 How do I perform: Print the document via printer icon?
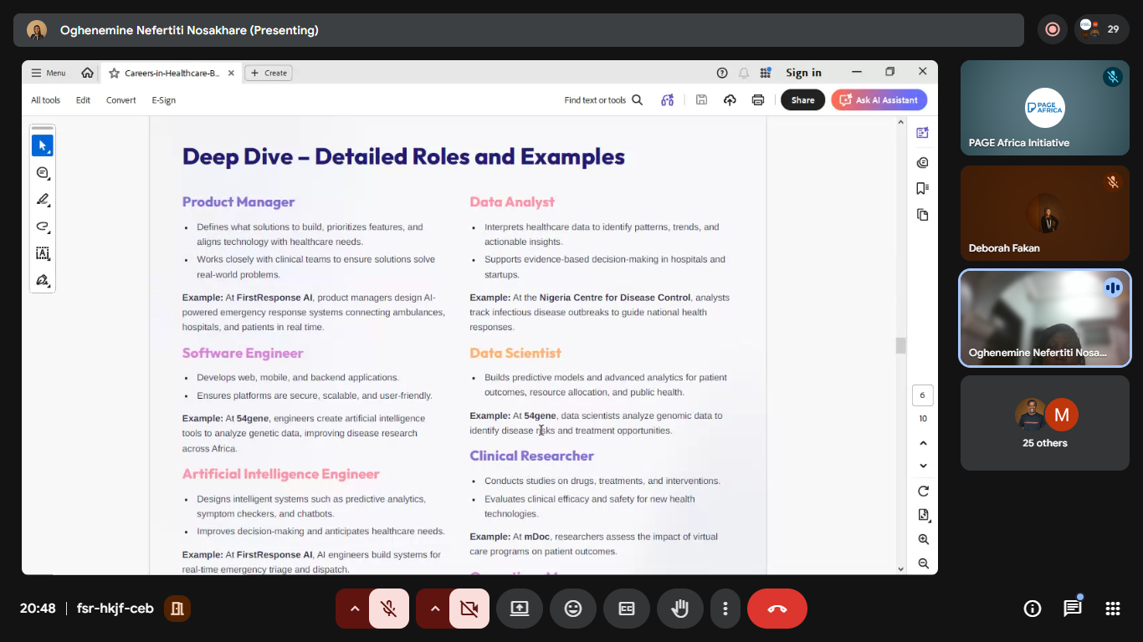coord(758,100)
